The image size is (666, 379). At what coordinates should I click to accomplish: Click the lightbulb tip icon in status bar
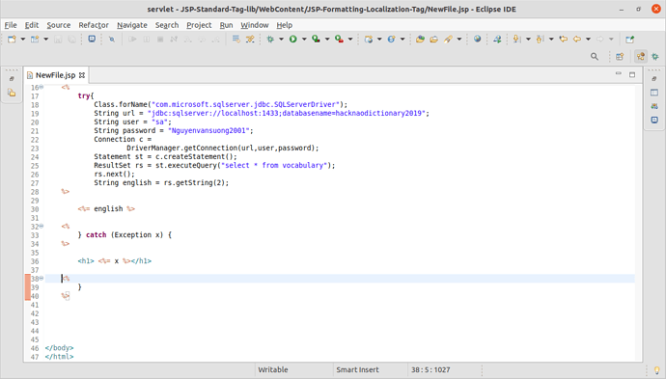(656, 370)
